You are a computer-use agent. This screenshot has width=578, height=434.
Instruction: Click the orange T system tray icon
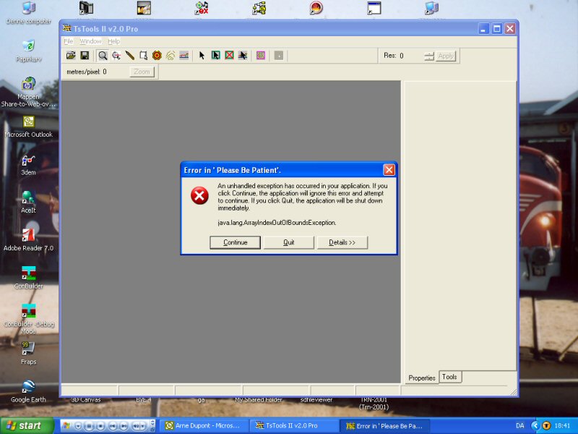tap(546, 426)
